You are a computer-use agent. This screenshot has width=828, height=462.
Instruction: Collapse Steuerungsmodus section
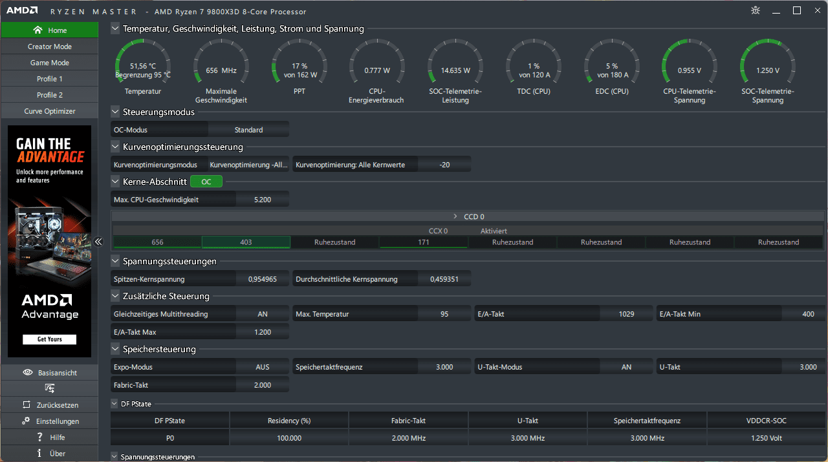(115, 112)
